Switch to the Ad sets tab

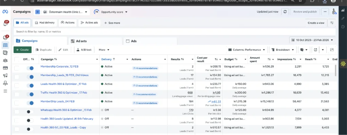click(95, 41)
